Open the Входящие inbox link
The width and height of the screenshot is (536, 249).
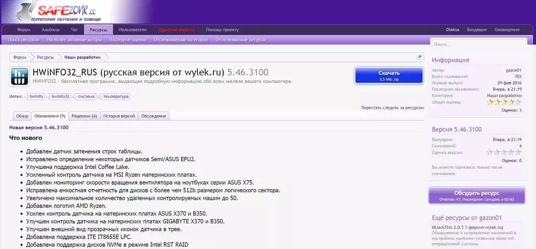(x=477, y=30)
